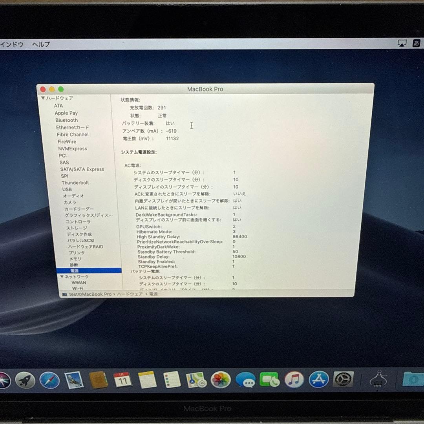Viewport: 424px width, 424px height.
Task: Open System Preferences gear icon
Action: pos(342,380)
